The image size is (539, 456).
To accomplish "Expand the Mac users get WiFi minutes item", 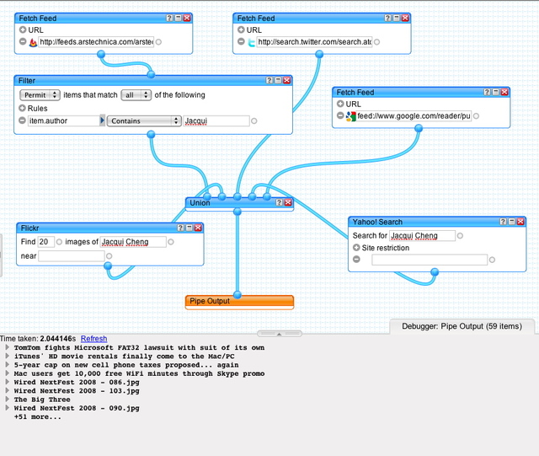I will pyautogui.click(x=7, y=373).
